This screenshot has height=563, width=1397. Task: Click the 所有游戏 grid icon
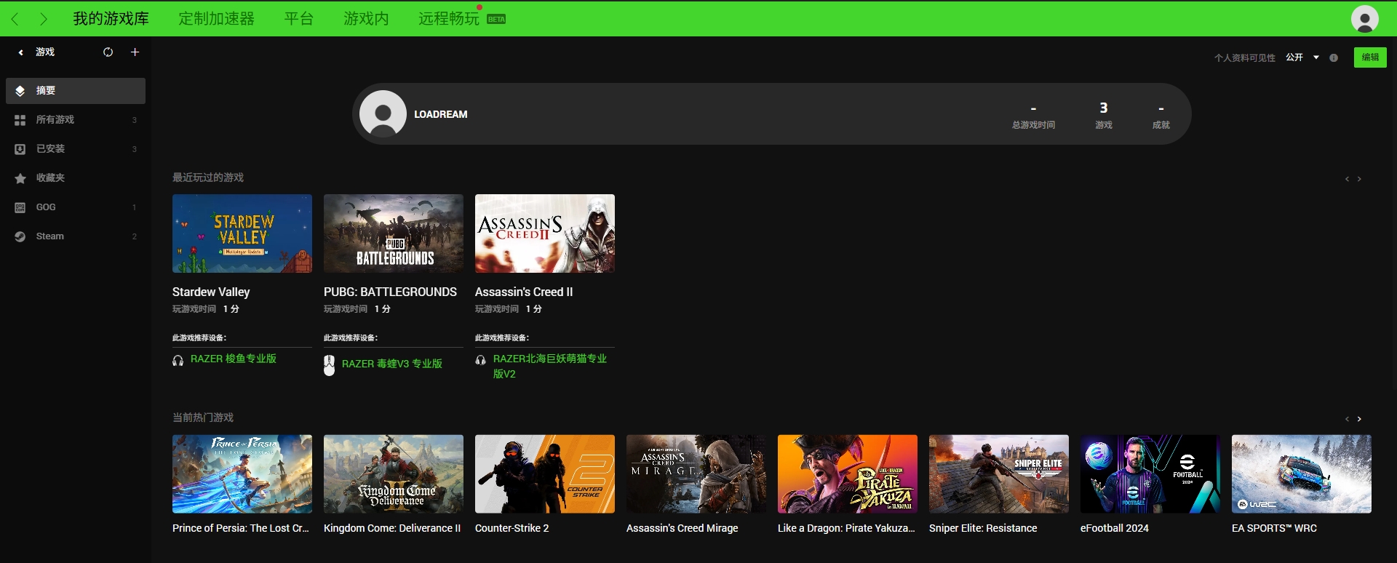pos(20,120)
